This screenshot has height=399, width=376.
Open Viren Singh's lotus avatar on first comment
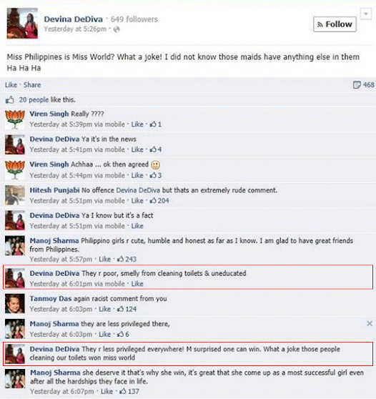pos(15,119)
